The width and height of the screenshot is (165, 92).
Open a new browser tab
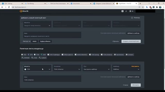pyautogui.click(x=140, y=4)
